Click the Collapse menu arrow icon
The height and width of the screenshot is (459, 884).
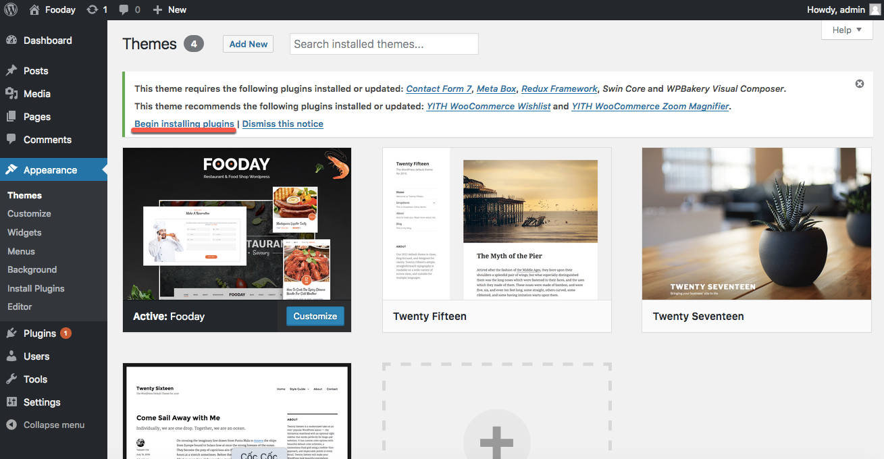(11, 425)
